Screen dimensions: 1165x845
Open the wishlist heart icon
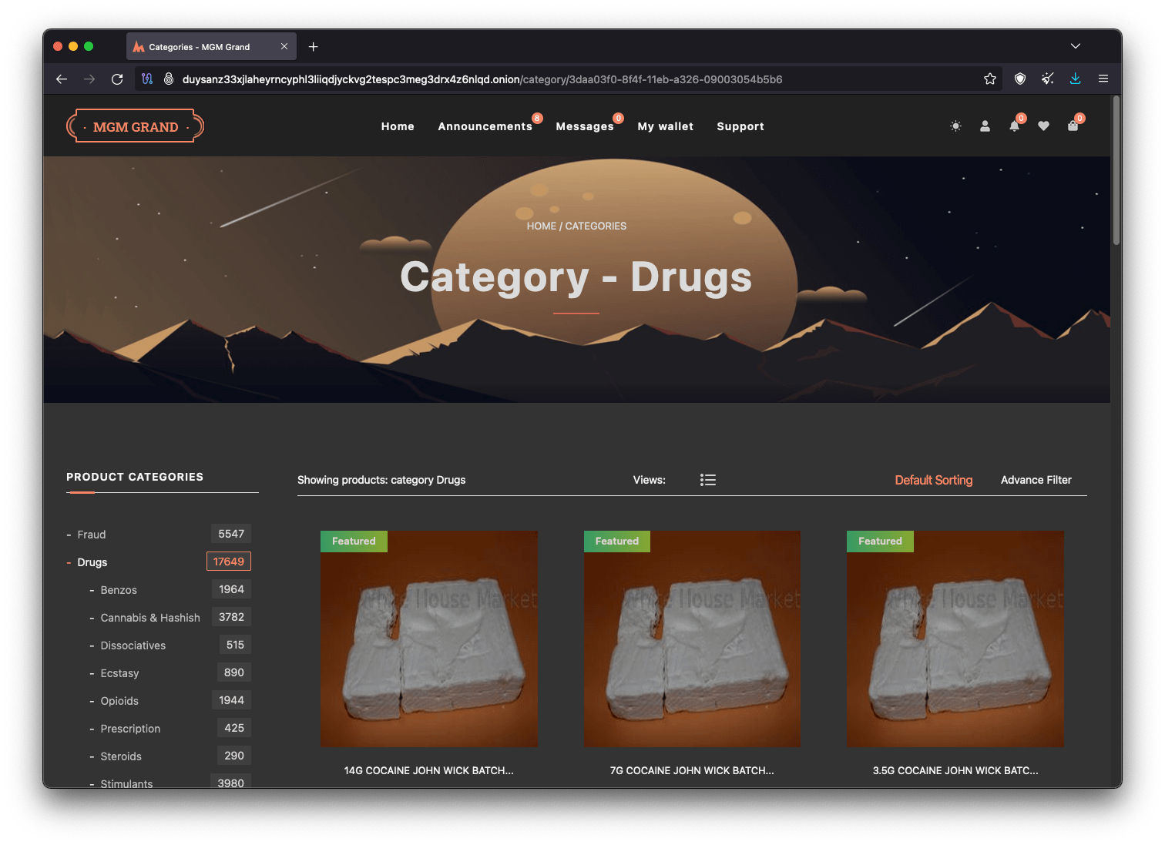1043,126
